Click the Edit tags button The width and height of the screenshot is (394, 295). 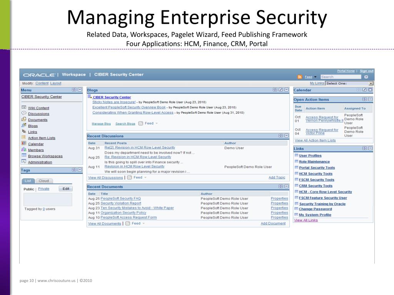pos(66,189)
